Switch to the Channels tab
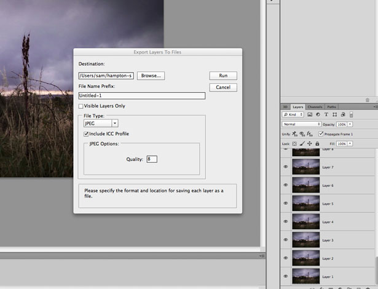 (x=315, y=107)
